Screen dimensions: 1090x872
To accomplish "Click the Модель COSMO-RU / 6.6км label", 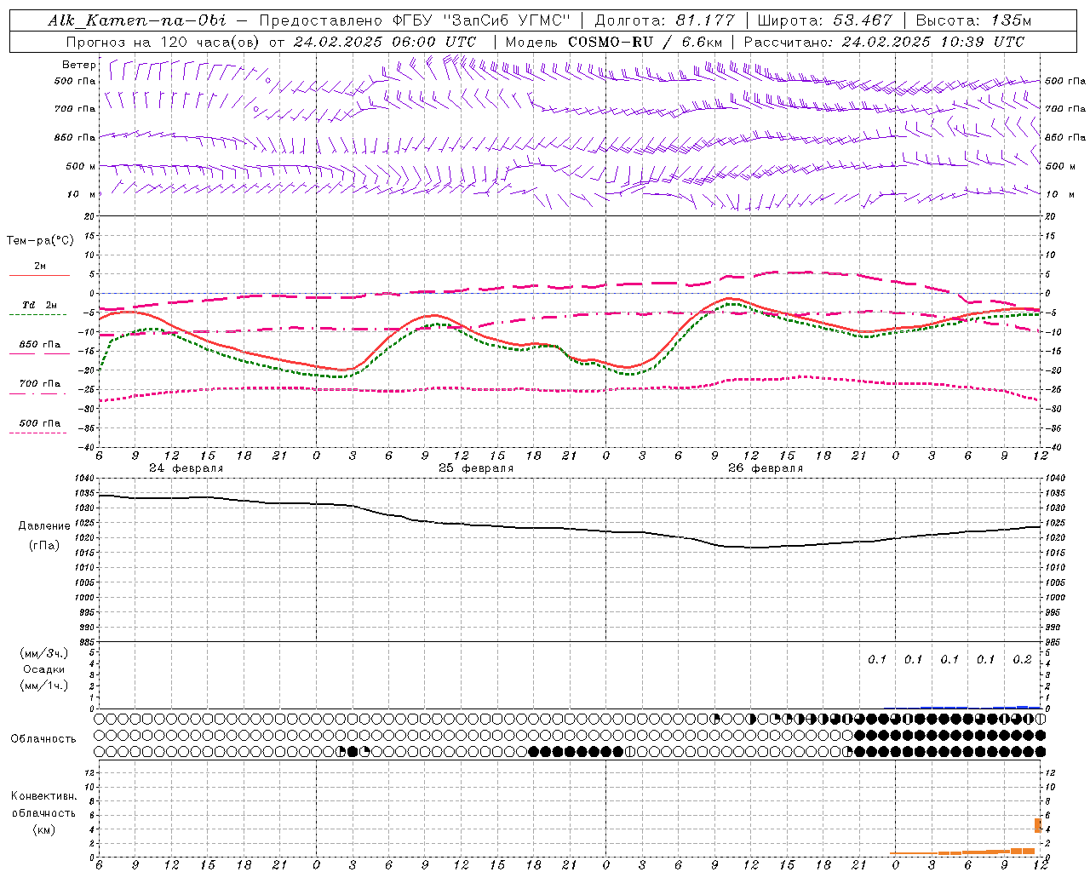I will (613, 42).
